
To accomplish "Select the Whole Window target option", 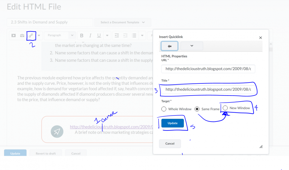I will (x=164, y=109).
